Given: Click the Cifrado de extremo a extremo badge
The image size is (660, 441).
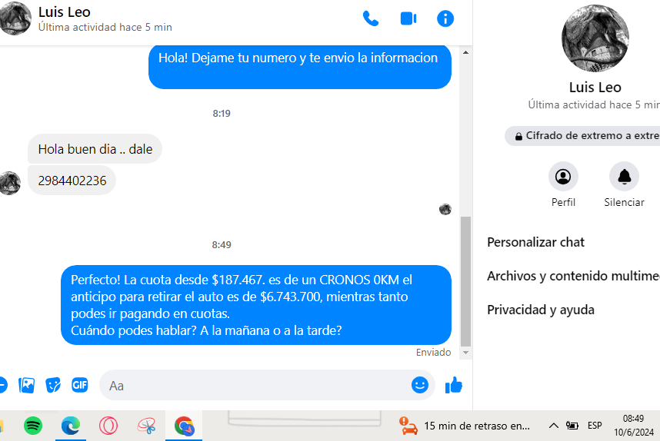Looking at the screenshot, I should [585, 136].
